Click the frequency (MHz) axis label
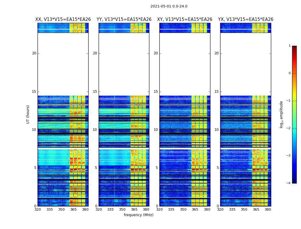 click(x=138, y=215)
